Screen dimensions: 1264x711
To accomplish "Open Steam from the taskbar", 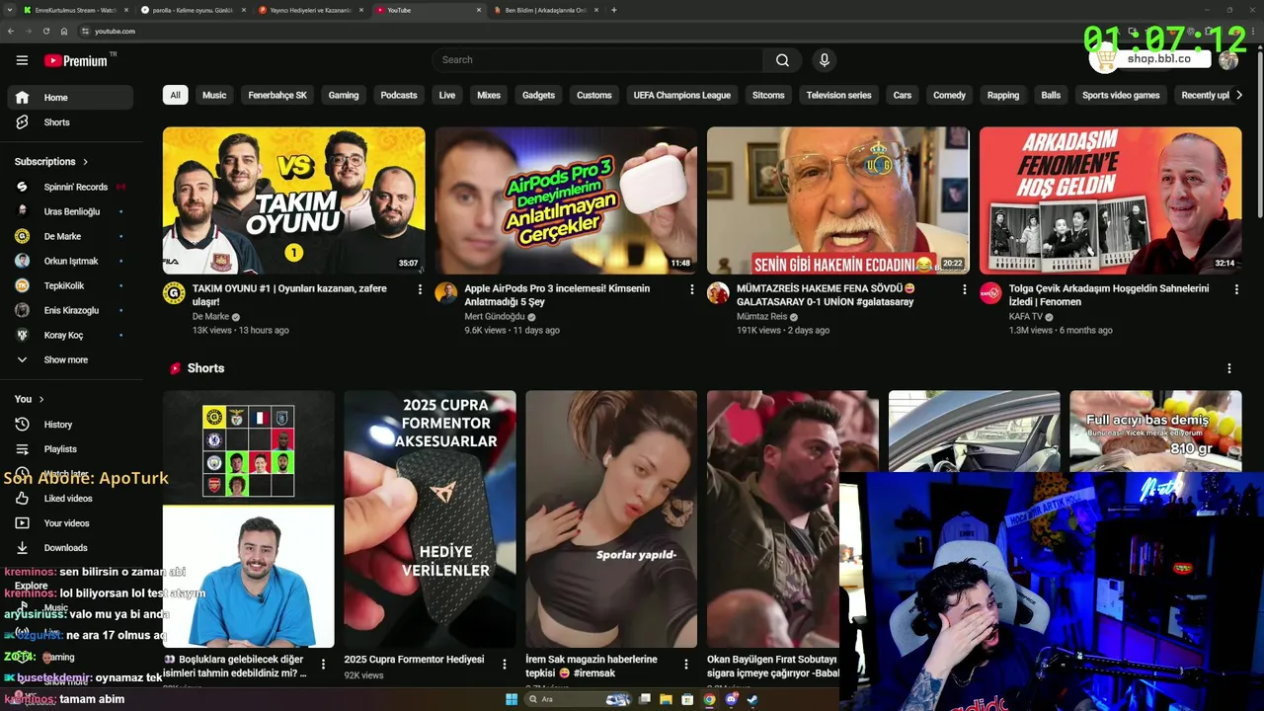I will coord(752,699).
